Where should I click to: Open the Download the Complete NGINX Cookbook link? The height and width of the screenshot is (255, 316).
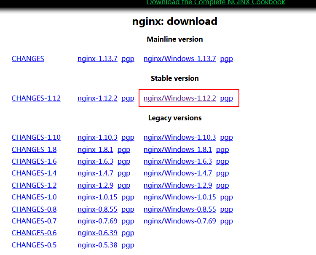click(216, 3)
